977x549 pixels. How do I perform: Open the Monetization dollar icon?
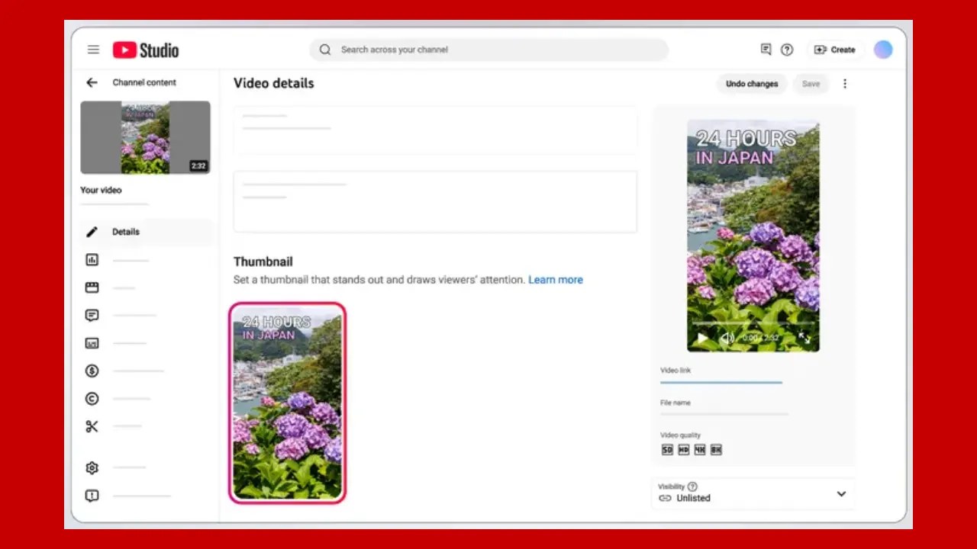(x=92, y=371)
